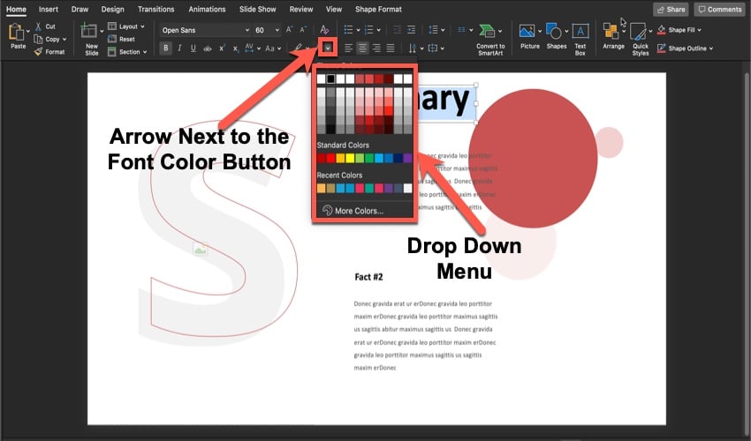Insert a New Slide

pyautogui.click(x=89, y=34)
